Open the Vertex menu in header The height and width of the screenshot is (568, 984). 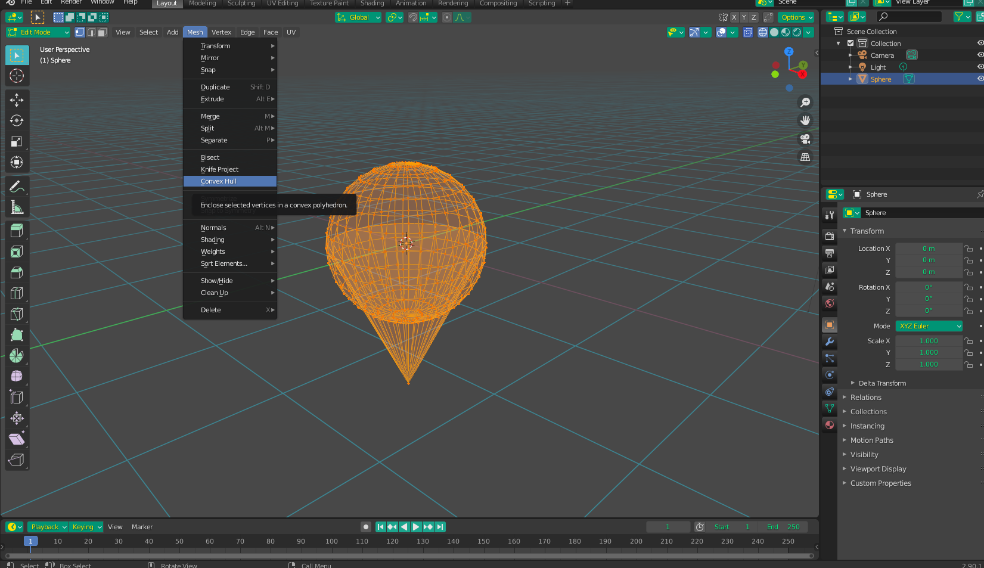click(221, 32)
